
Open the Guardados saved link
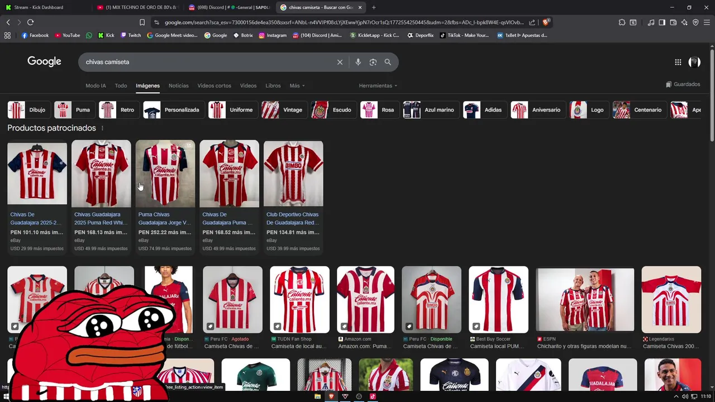click(683, 84)
